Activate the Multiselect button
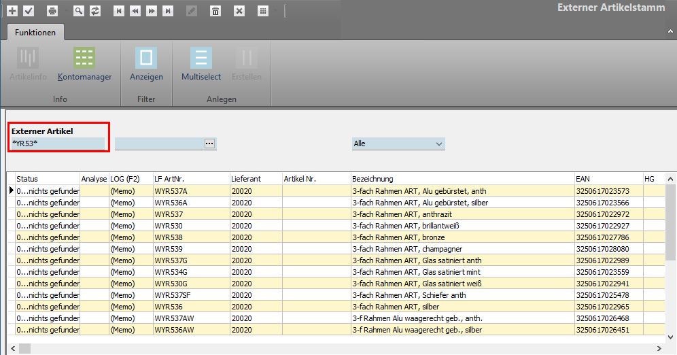 pyautogui.click(x=201, y=65)
